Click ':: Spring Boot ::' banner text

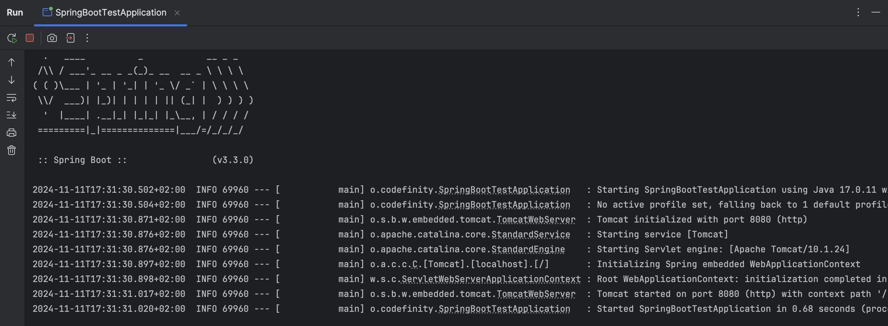[x=83, y=160]
